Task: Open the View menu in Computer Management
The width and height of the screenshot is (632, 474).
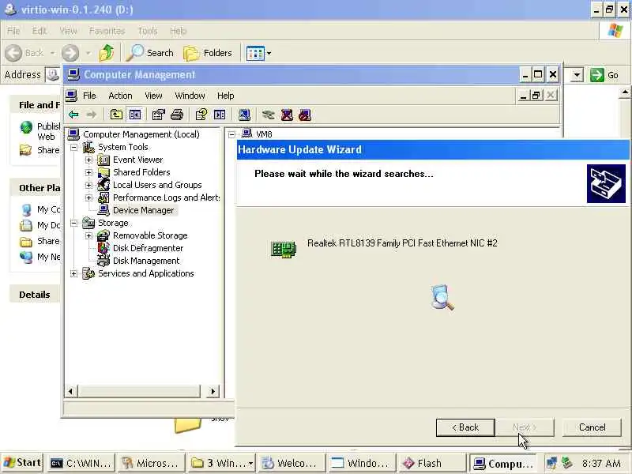Action: pos(153,96)
